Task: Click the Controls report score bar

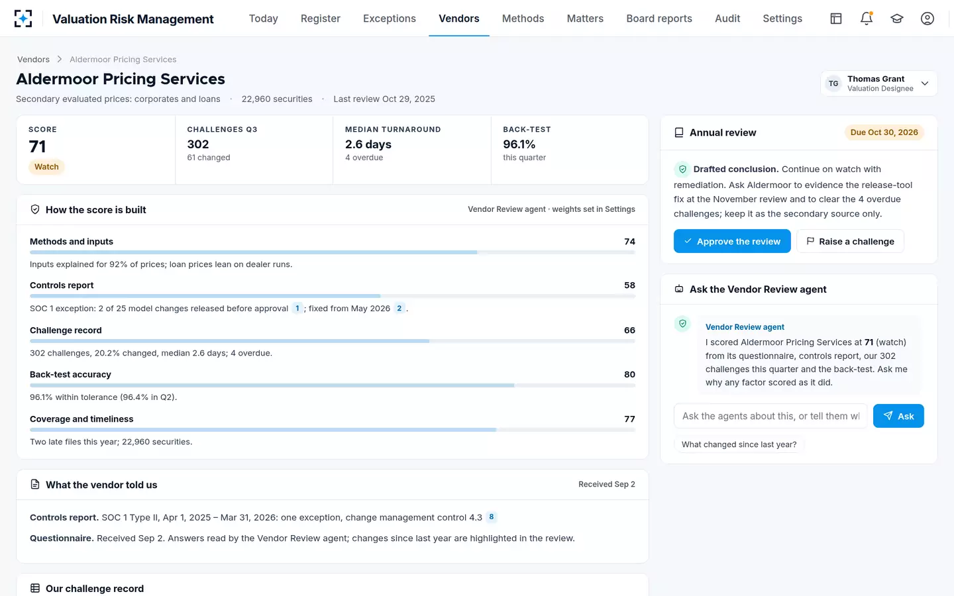Action: [x=333, y=296]
